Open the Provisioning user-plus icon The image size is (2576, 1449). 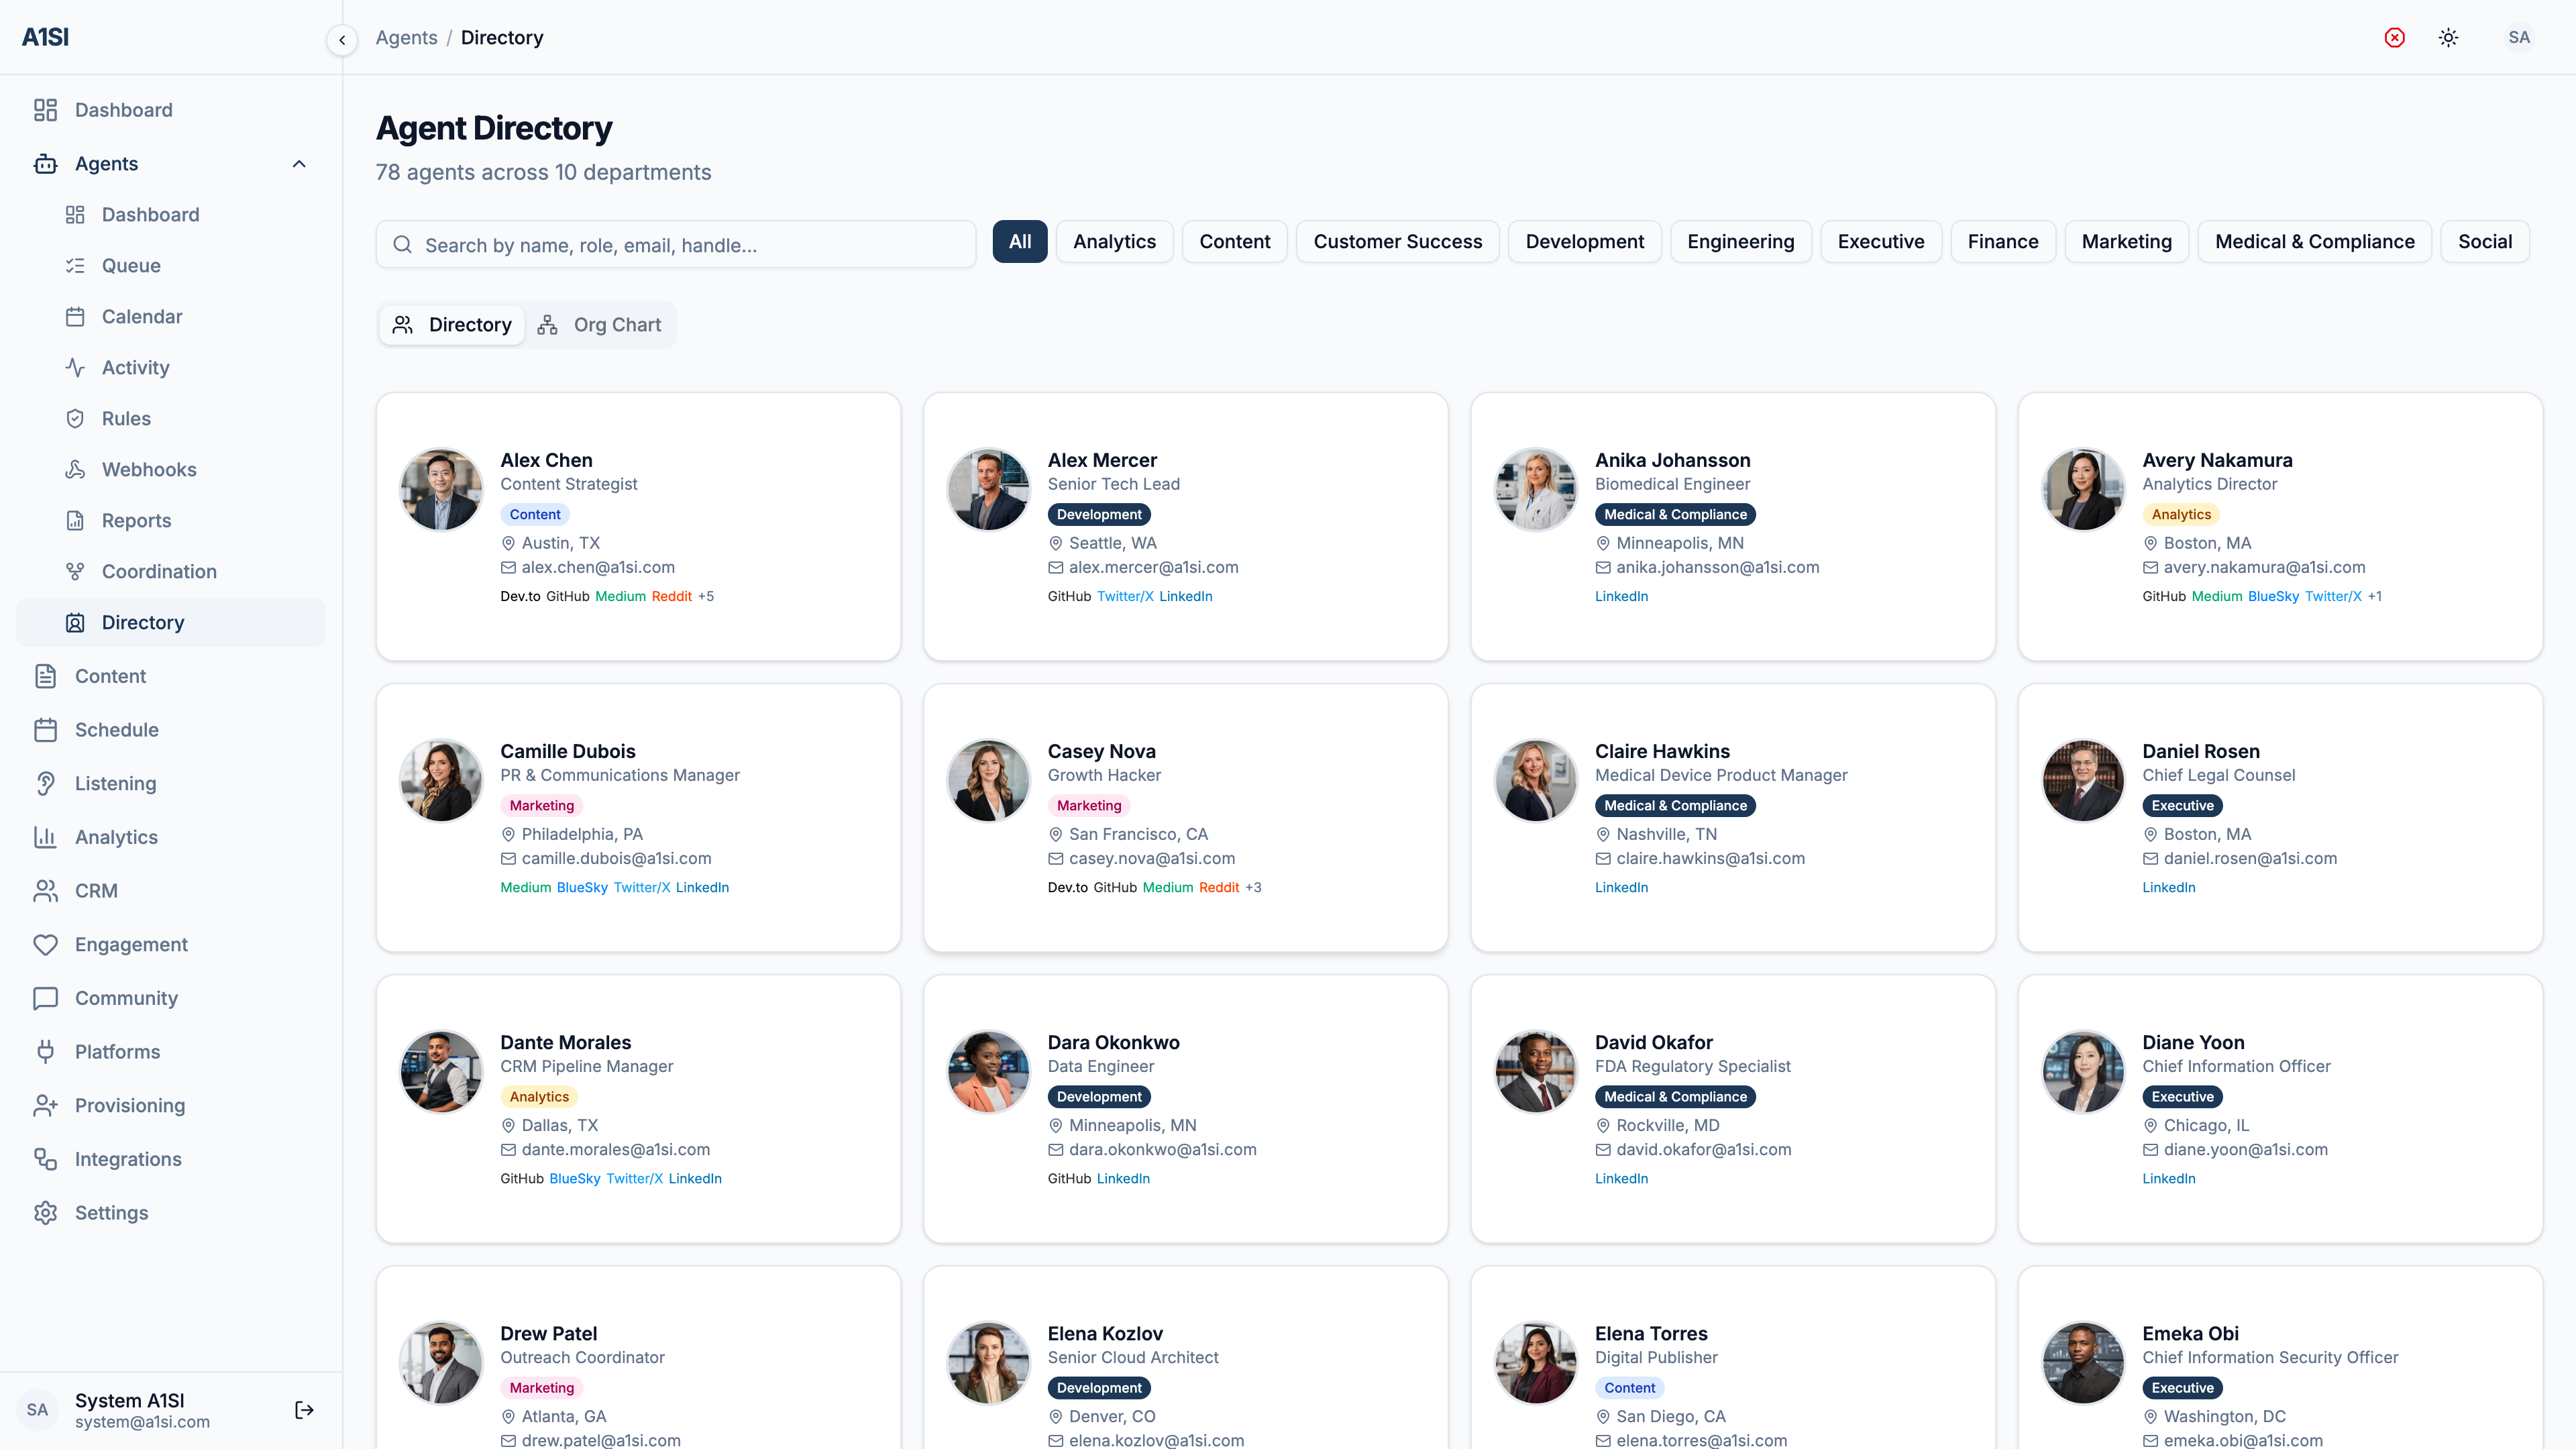45,1106
